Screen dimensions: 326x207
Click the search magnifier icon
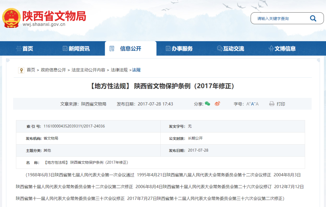pos(313,18)
